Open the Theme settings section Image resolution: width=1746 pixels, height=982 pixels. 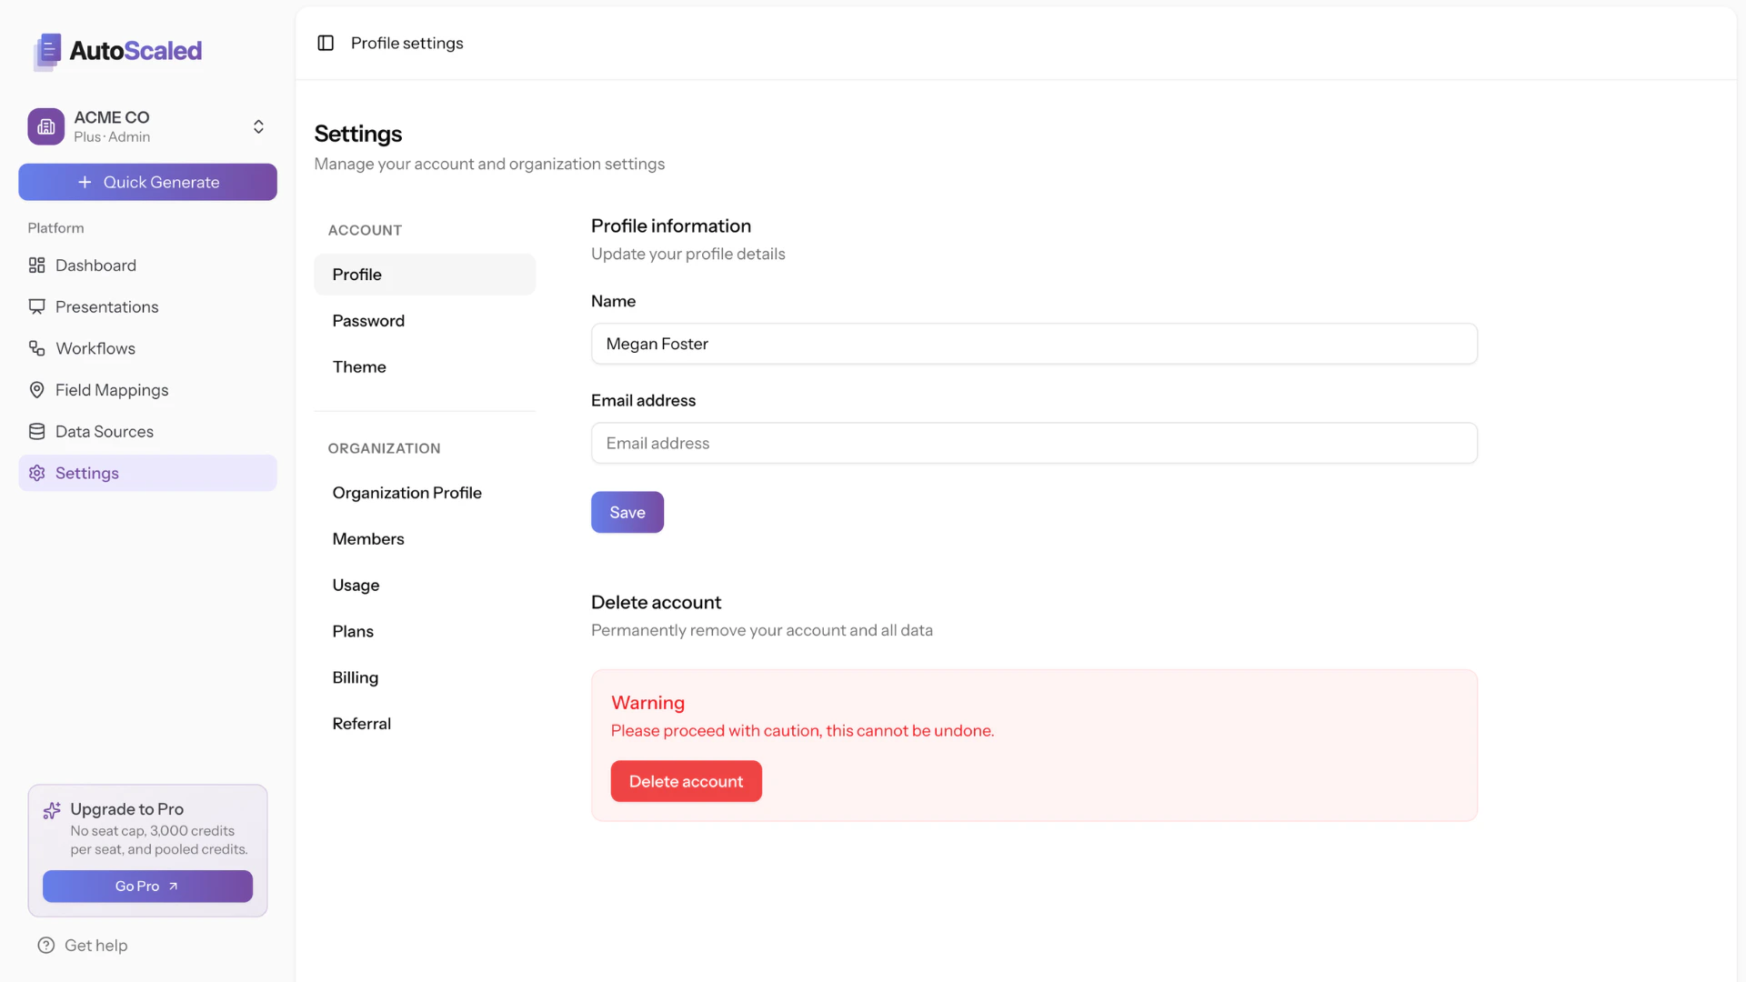(x=359, y=366)
